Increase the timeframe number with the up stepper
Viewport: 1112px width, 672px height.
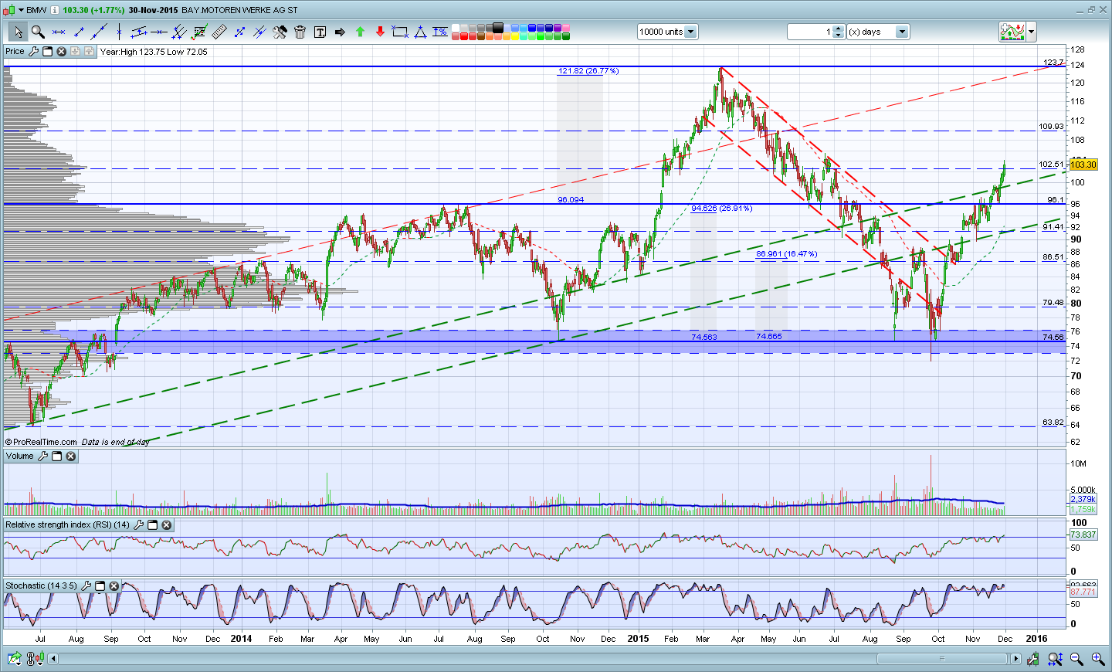pyautogui.click(x=839, y=29)
